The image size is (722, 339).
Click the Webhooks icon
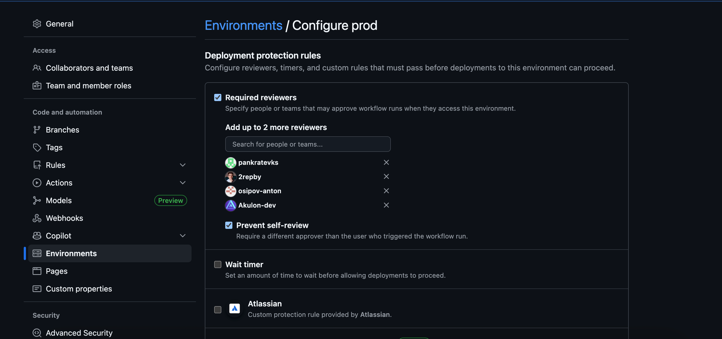tap(37, 218)
